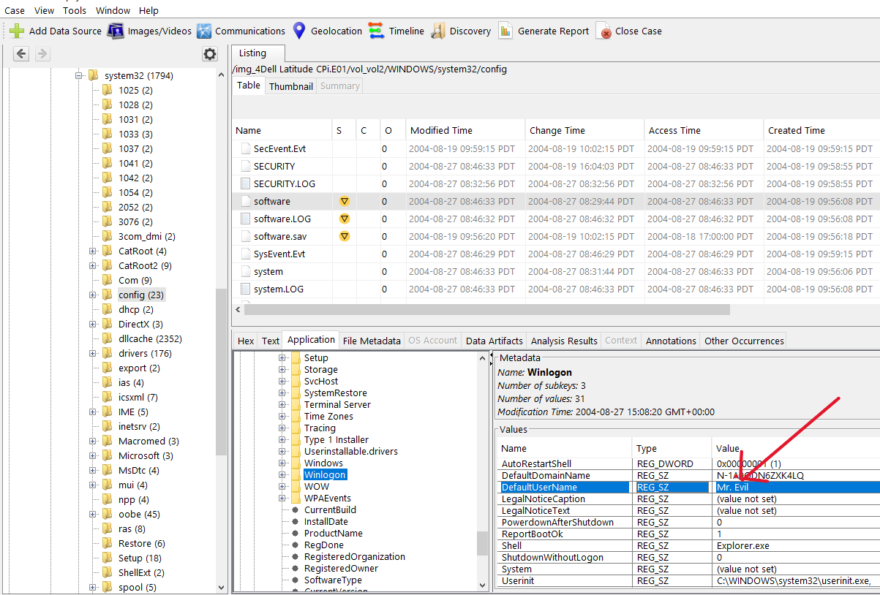
Task: Open the Timeline tool icon
Action: (x=376, y=31)
